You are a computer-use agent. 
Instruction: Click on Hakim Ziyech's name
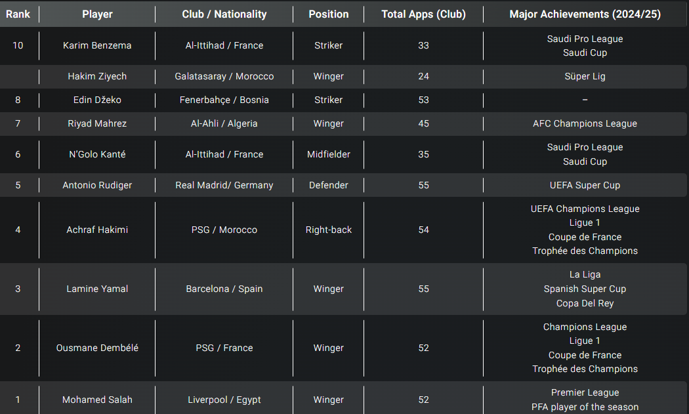pos(97,76)
